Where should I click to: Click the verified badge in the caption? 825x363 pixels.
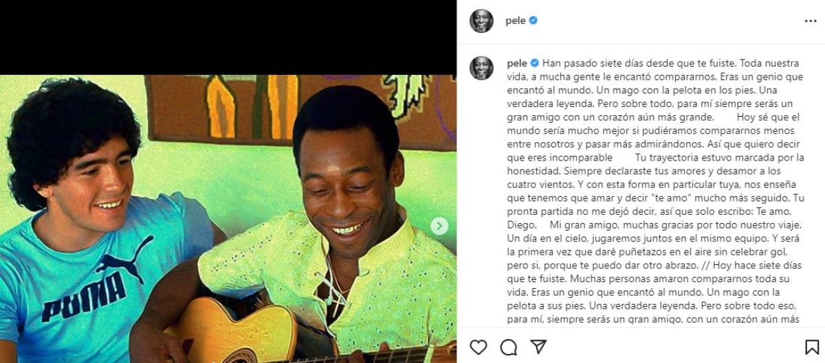point(533,61)
